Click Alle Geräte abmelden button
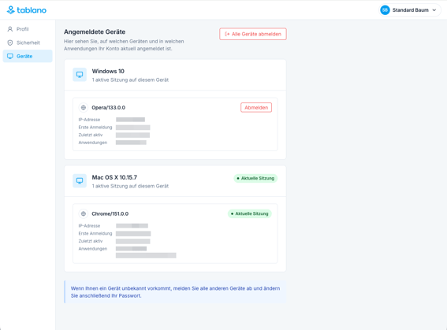The height and width of the screenshot is (330, 447). 253,34
